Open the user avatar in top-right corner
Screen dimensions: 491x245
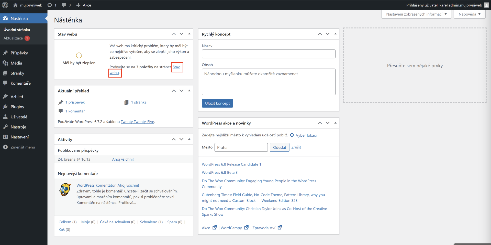pos(486,5)
